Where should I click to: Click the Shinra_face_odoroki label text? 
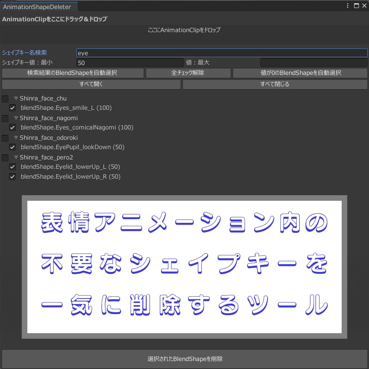[49, 138]
